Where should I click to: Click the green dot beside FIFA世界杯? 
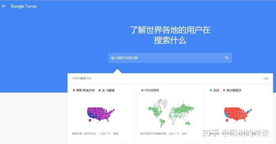[142, 90]
